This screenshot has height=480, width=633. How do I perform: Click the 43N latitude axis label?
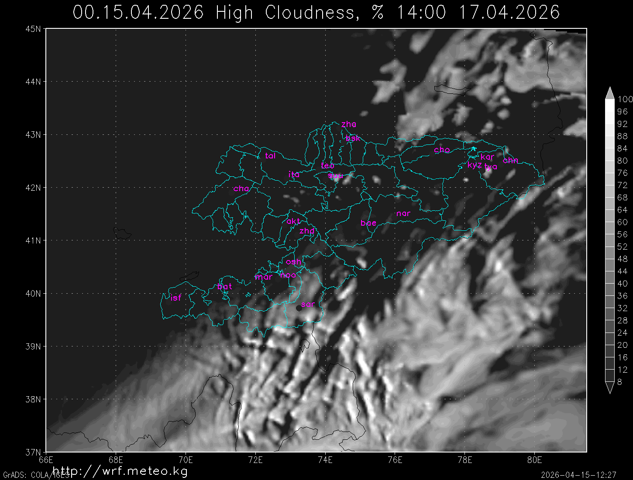coord(33,134)
